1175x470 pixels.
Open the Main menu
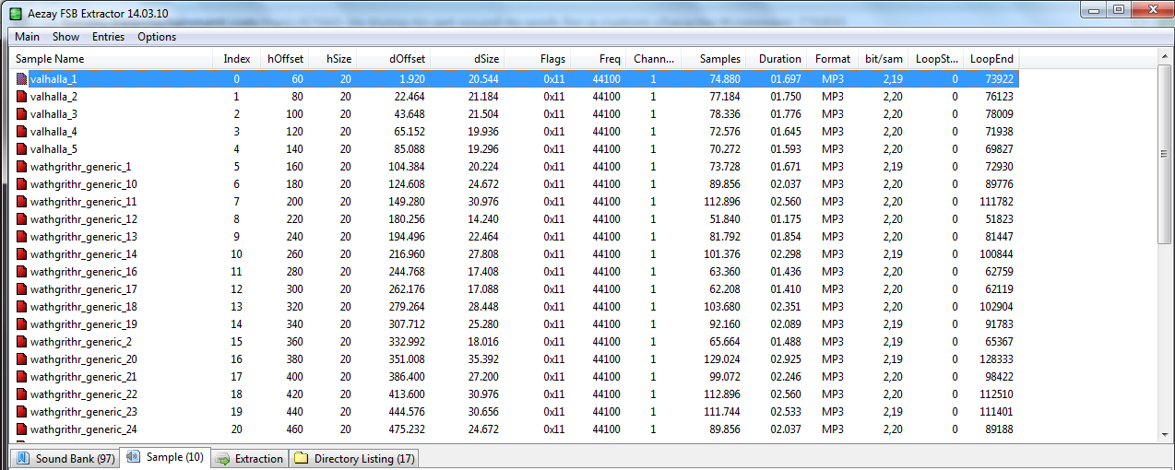coord(27,37)
